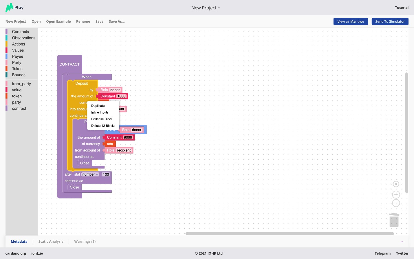Select value in the toolbox
414x259 pixels.
tap(17, 90)
